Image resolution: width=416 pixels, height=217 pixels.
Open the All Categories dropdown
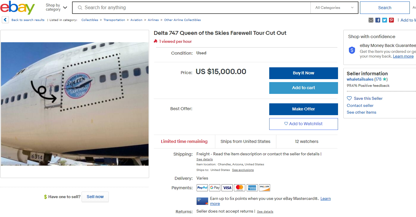point(334,8)
